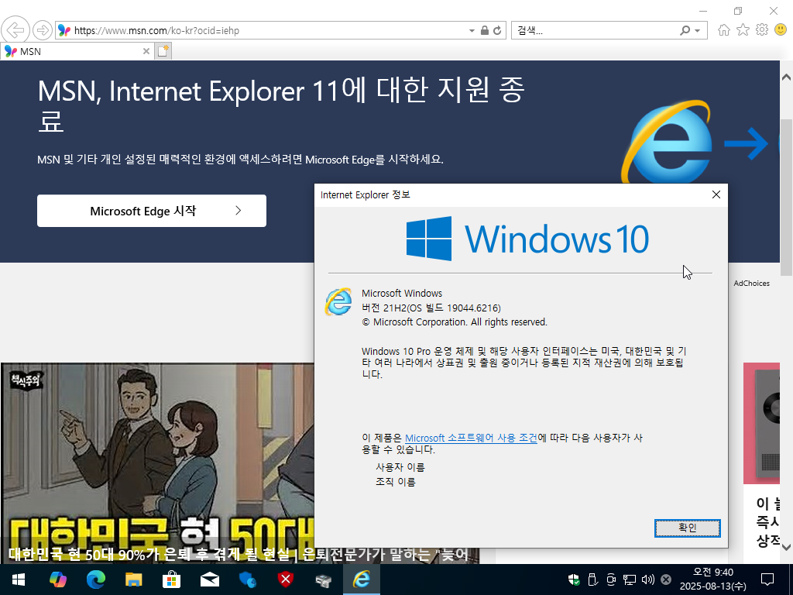The width and height of the screenshot is (793, 595).
Task: Open network status tray icon
Action: pyautogui.click(x=629, y=580)
